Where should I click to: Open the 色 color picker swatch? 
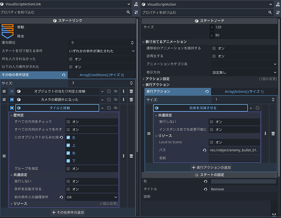click(243, 181)
